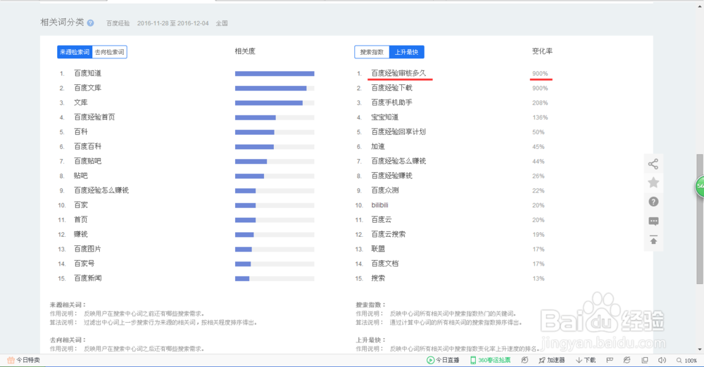
Task: Click the 百度贴吧 keyword
Action: [x=87, y=161]
